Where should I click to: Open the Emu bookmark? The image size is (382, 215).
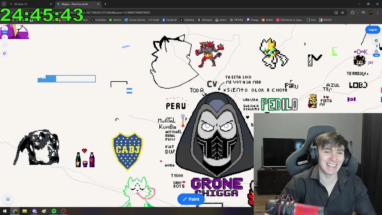pyautogui.click(x=311, y=20)
